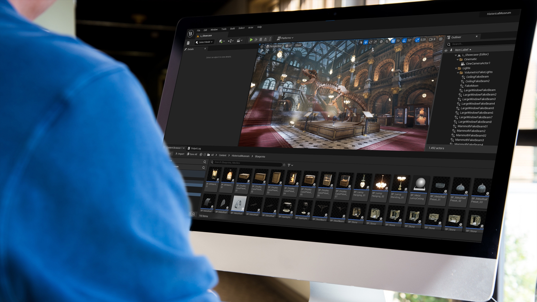Select the Move transform tool
This screenshot has height=302, width=537.
[366, 42]
